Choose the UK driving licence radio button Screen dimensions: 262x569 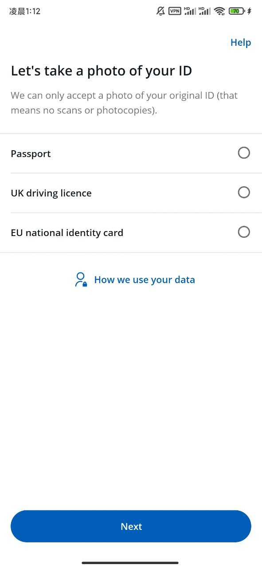[x=244, y=192]
